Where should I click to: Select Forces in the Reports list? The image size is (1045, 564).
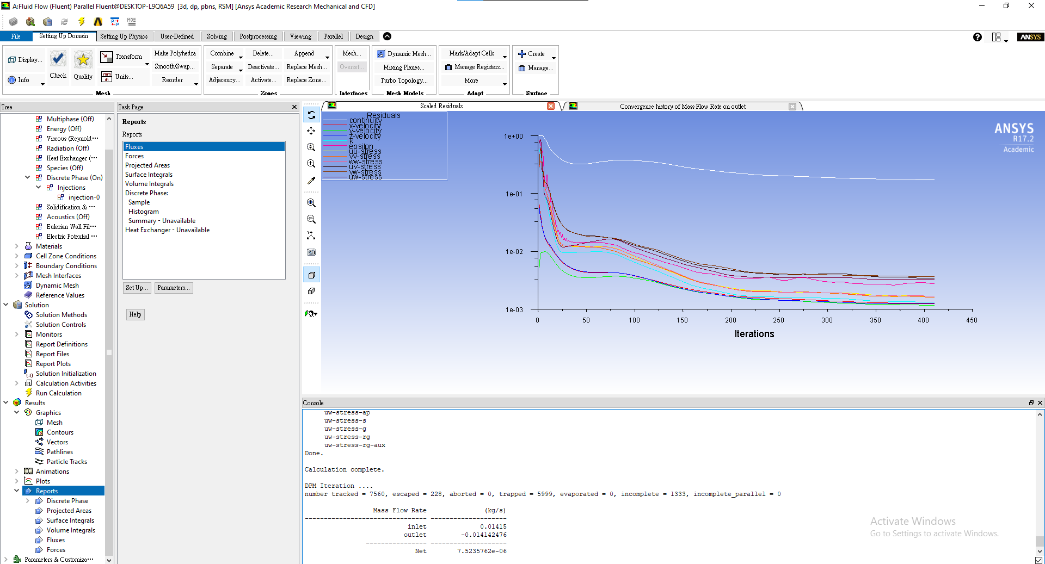[x=134, y=156]
